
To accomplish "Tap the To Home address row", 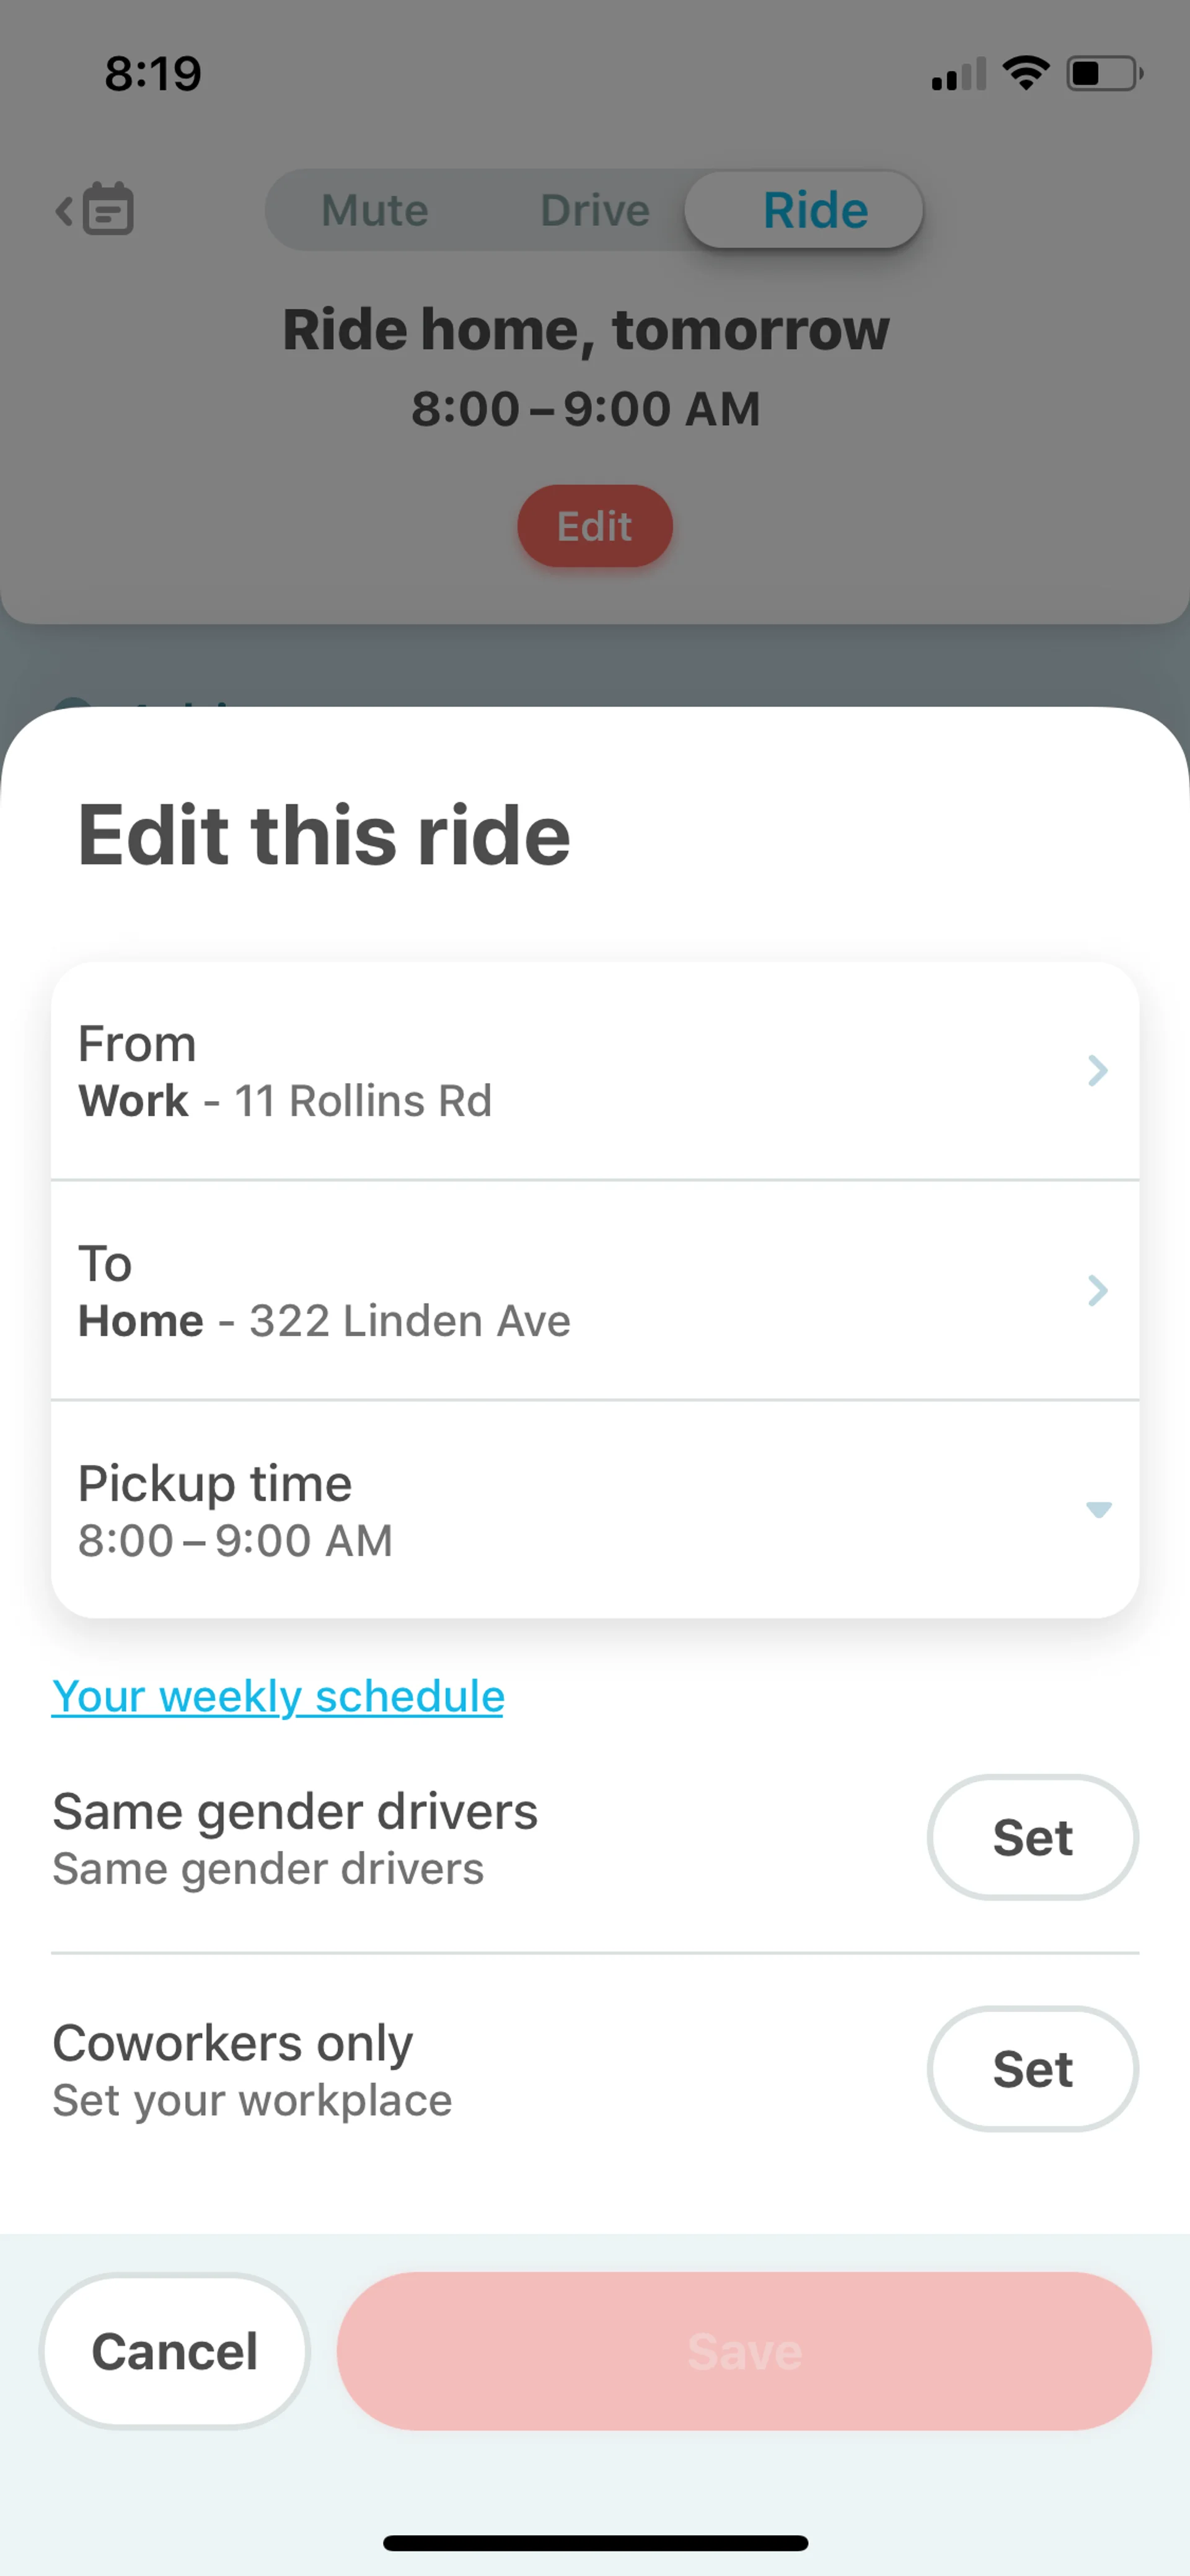I will pos(500,1291).
